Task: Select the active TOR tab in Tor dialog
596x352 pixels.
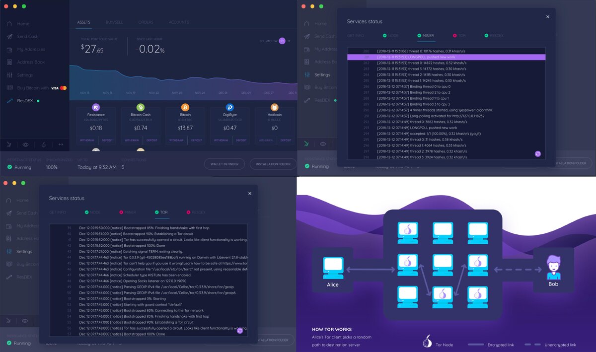Action: click(161, 212)
